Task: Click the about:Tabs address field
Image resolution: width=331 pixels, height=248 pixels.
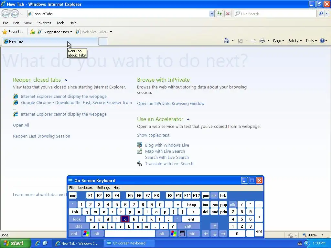Action: [x=122, y=14]
